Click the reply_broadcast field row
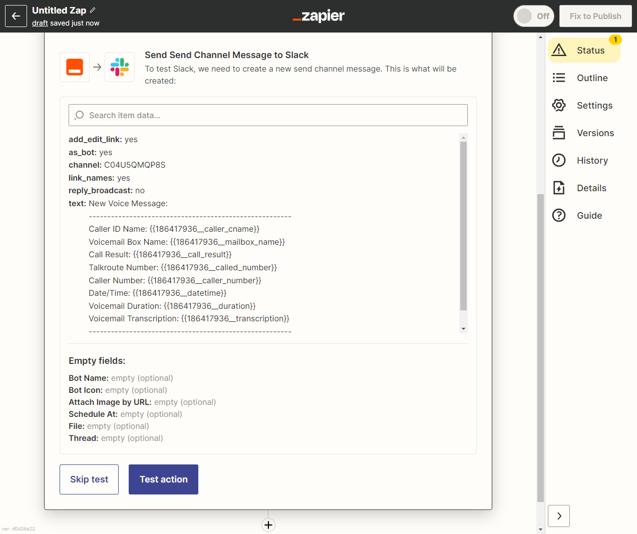The width and height of the screenshot is (637, 534). (x=107, y=191)
